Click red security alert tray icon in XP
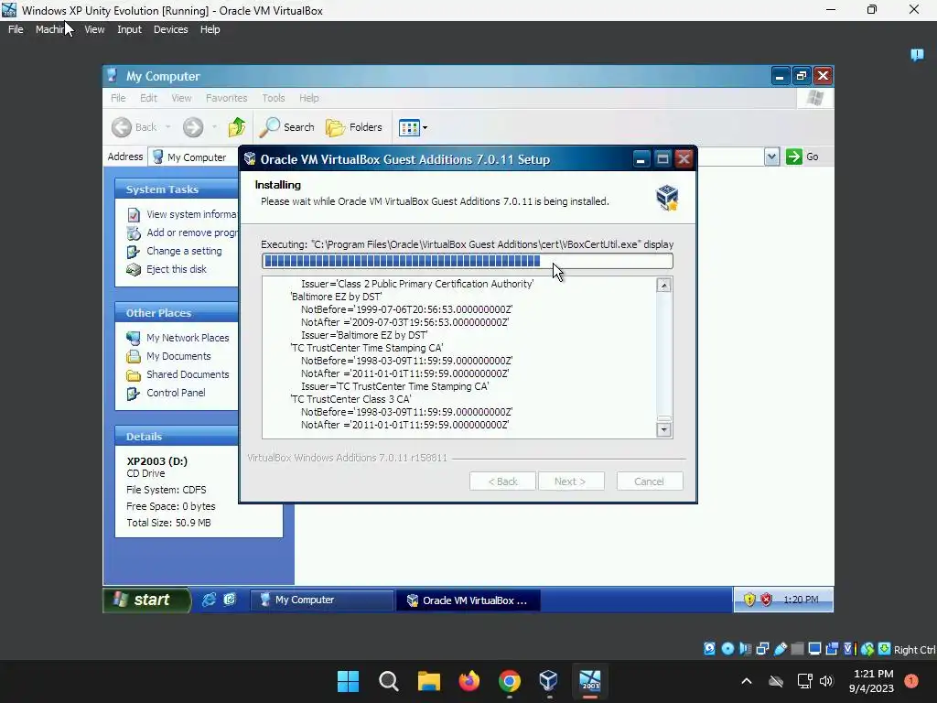937x703 pixels. coord(766,600)
